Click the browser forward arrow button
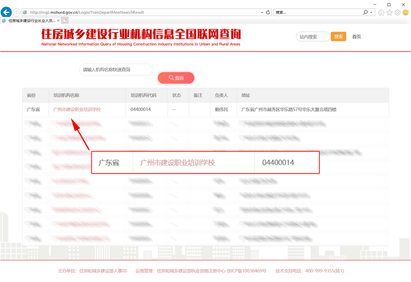The width and height of the screenshot is (411, 282). pyautogui.click(x=16, y=12)
